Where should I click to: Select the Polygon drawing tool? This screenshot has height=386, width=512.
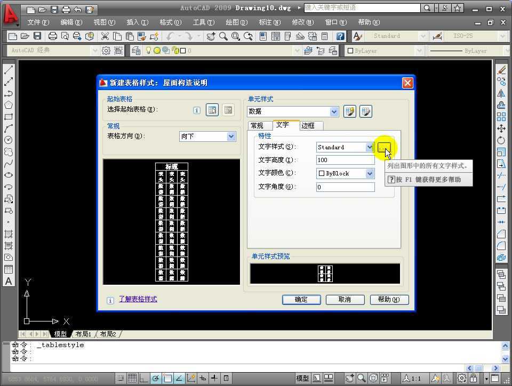(x=9, y=104)
